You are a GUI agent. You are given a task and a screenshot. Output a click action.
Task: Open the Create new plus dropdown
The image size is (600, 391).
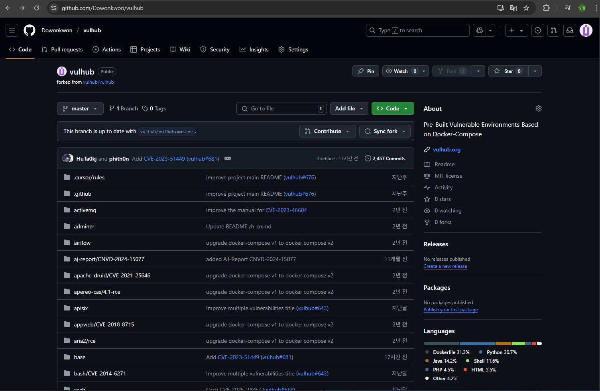pyautogui.click(x=516, y=30)
